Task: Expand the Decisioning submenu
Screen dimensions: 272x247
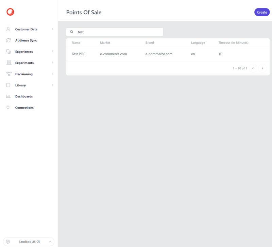Action: pyautogui.click(x=53, y=74)
